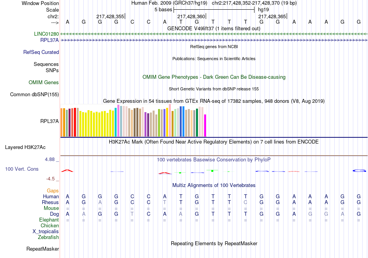
Task: Click the 'Gene Expression in 54 tissues' title
Action: click(x=214, y=101)
